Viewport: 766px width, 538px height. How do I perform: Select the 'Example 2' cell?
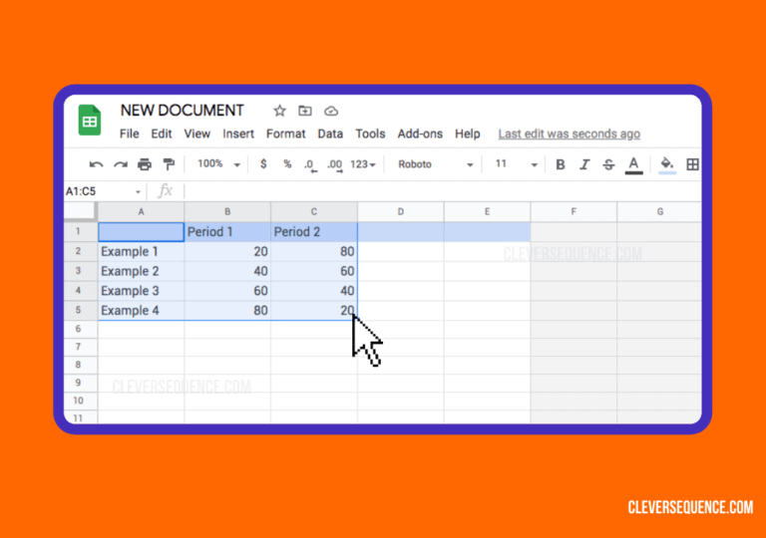tap(141, 271)
